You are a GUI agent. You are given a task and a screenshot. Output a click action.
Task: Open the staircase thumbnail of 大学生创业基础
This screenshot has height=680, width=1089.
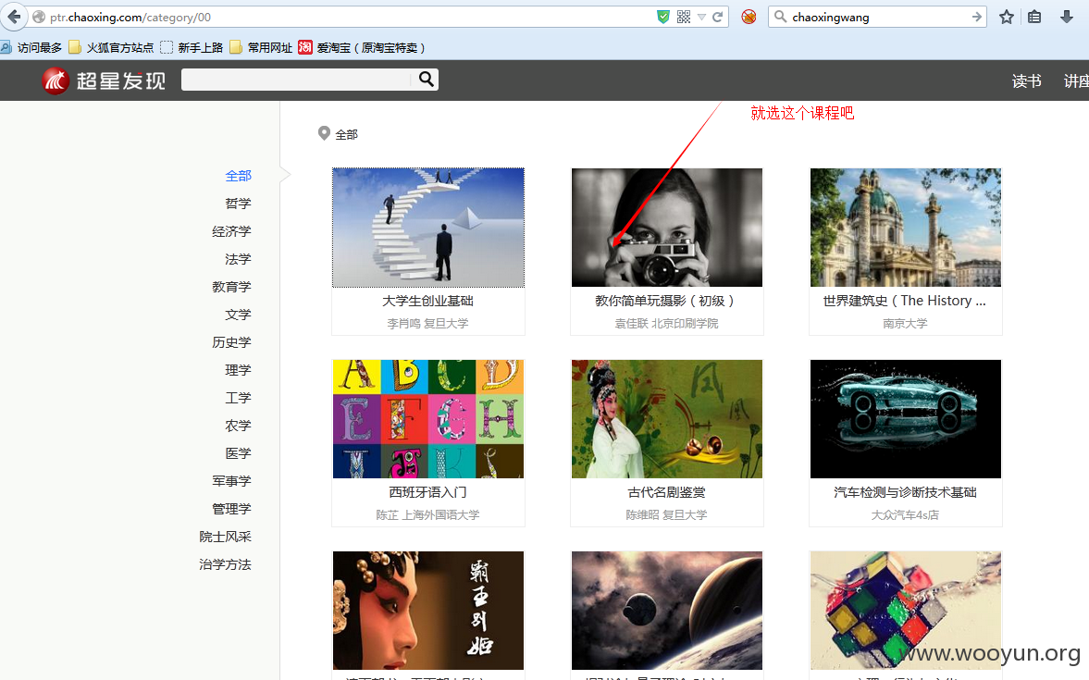pos(428,228)
